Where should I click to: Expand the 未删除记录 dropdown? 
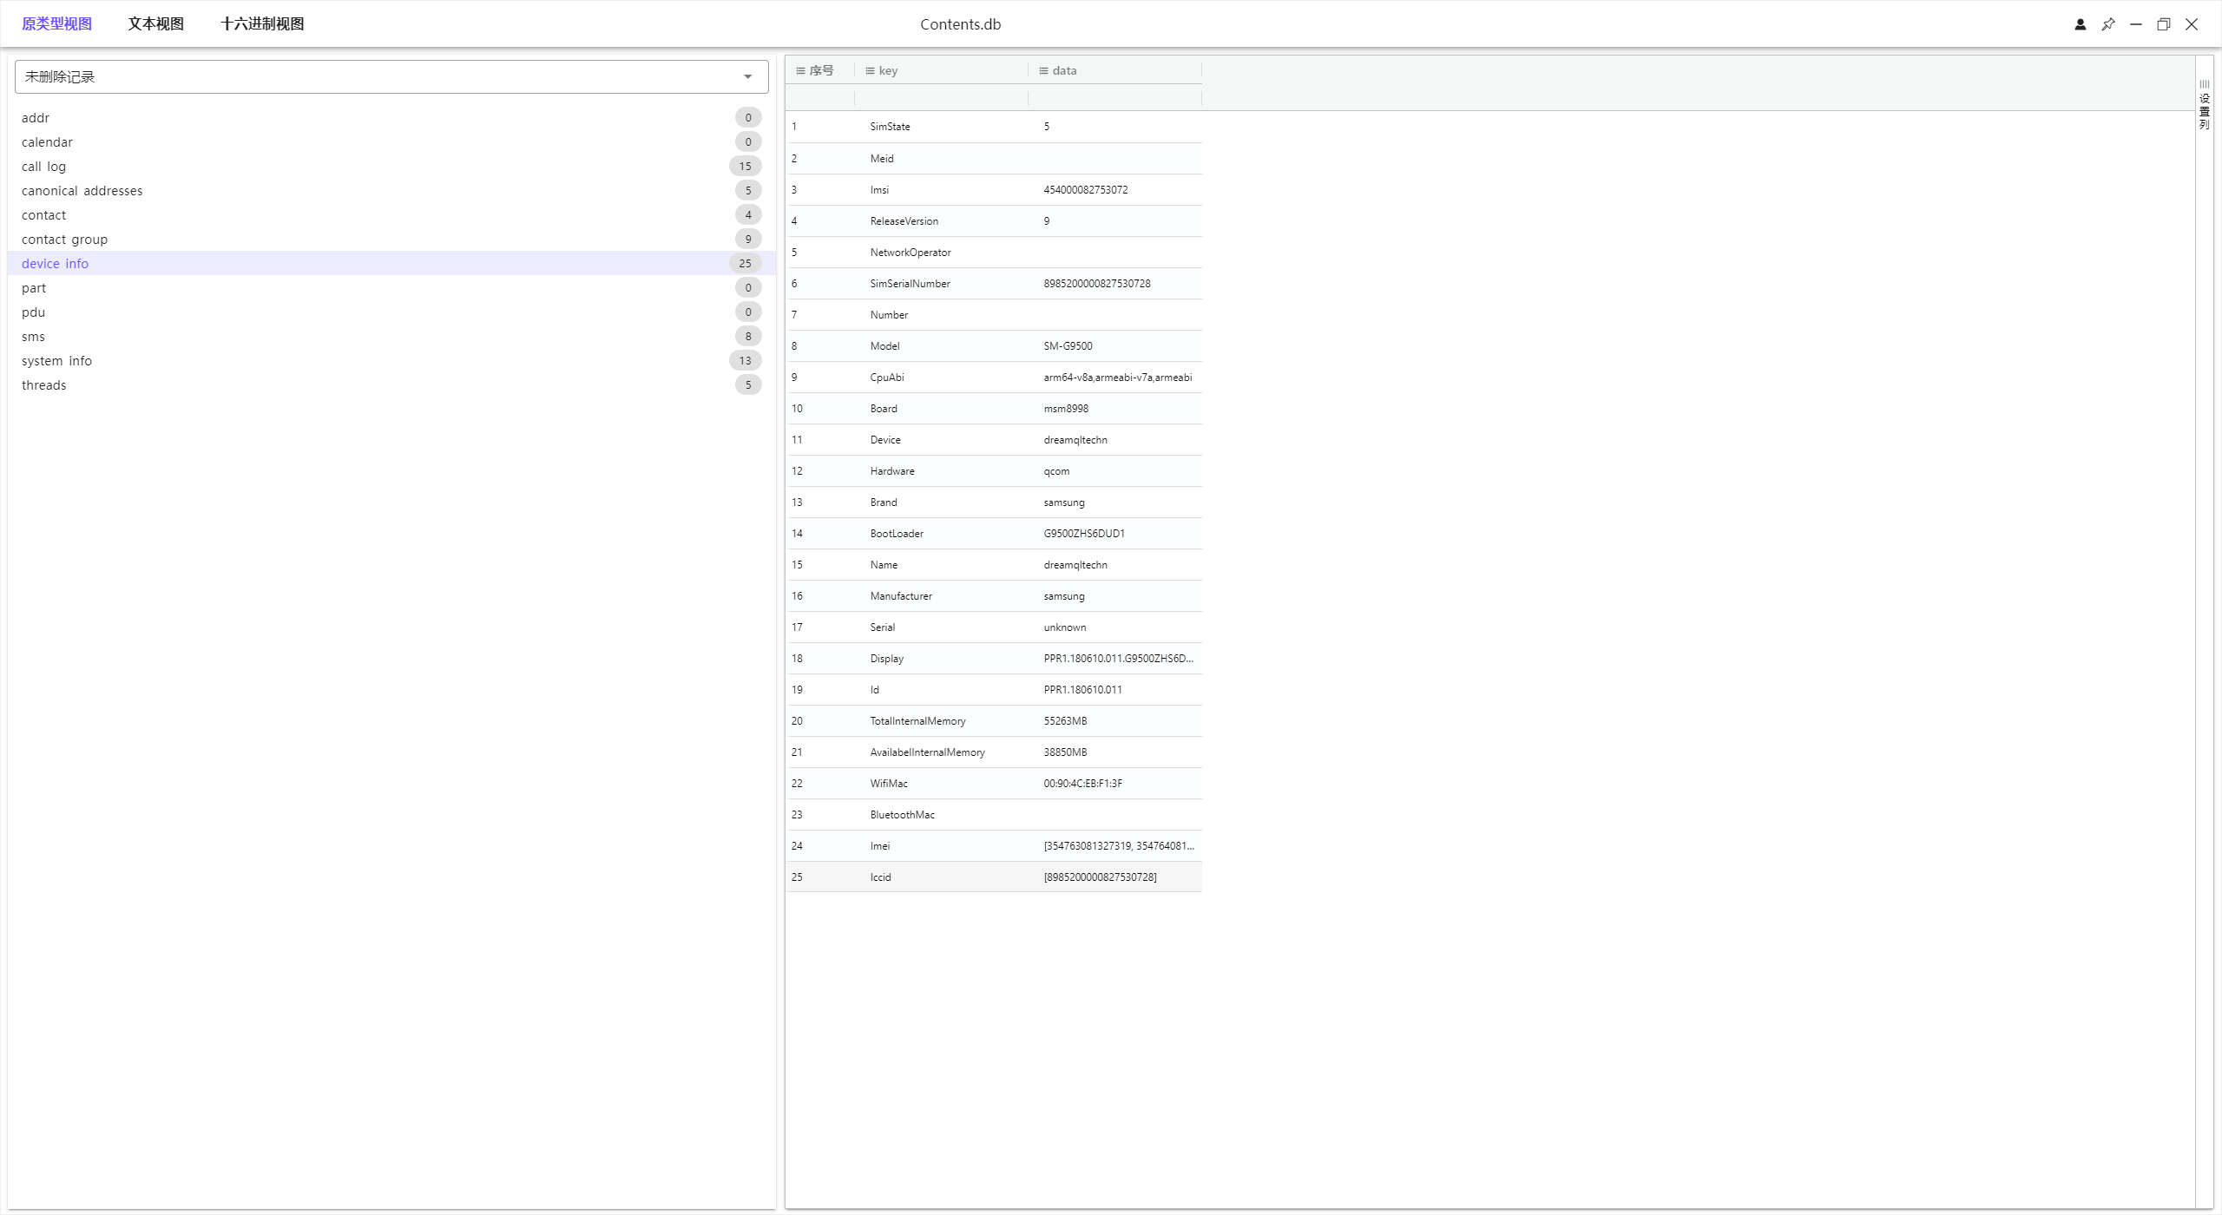382,77
